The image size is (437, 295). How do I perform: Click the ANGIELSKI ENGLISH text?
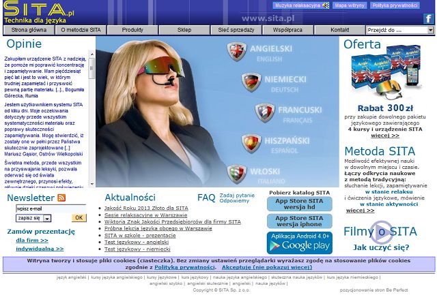(x=271, y=53)
